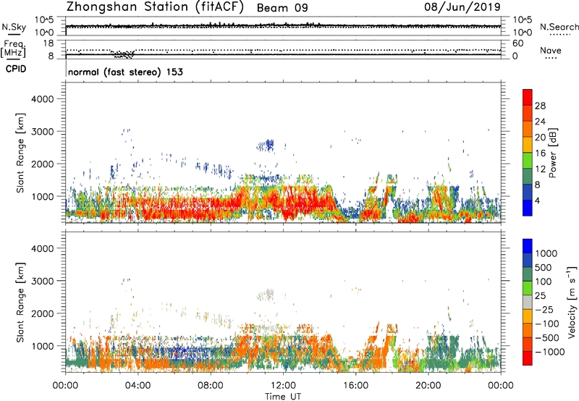Click the blue echo cluster near 2600 km at 11:00 in the power panel
Screen dimensions: 579x401
coord(266,145)
